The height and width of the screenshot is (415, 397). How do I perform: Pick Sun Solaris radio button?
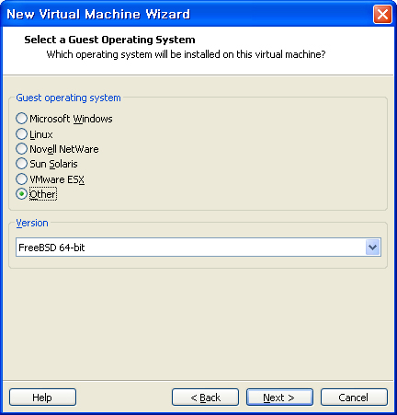click(x=21, y=164)
